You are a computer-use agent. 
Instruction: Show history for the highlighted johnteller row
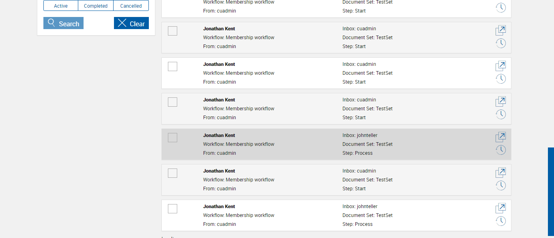[501, 150]
